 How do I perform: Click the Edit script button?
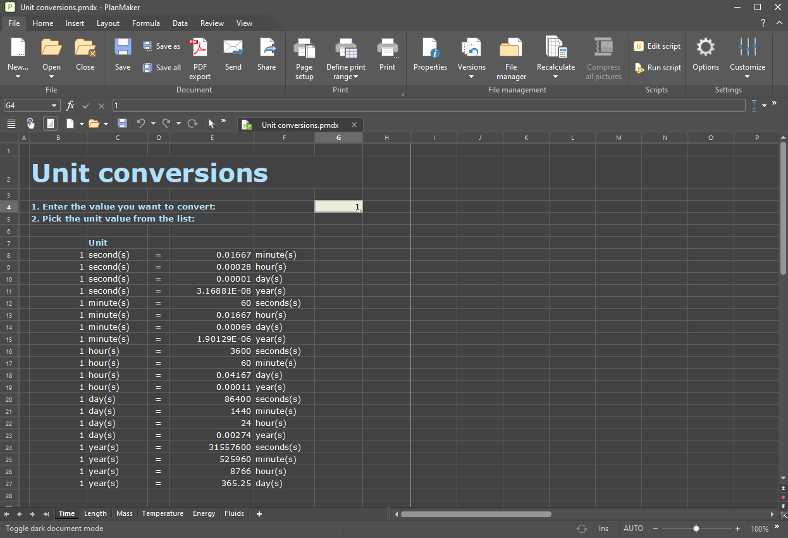(658, 46)
